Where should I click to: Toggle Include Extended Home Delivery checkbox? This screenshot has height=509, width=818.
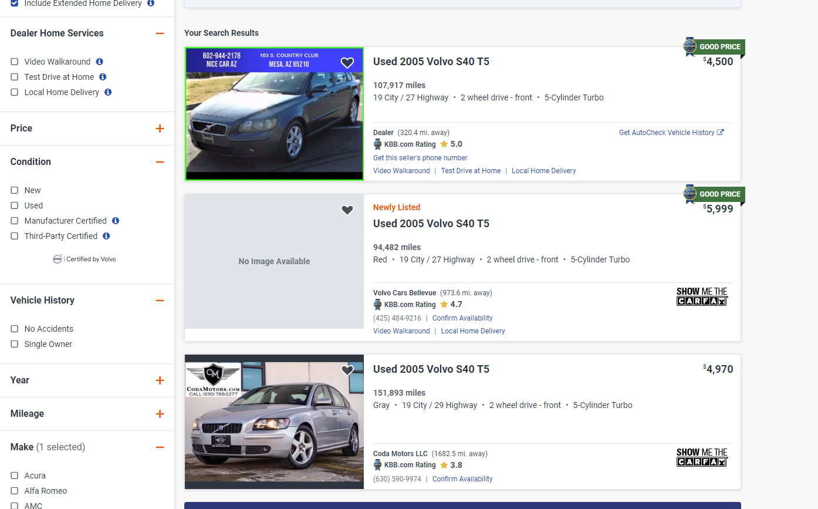15,4
